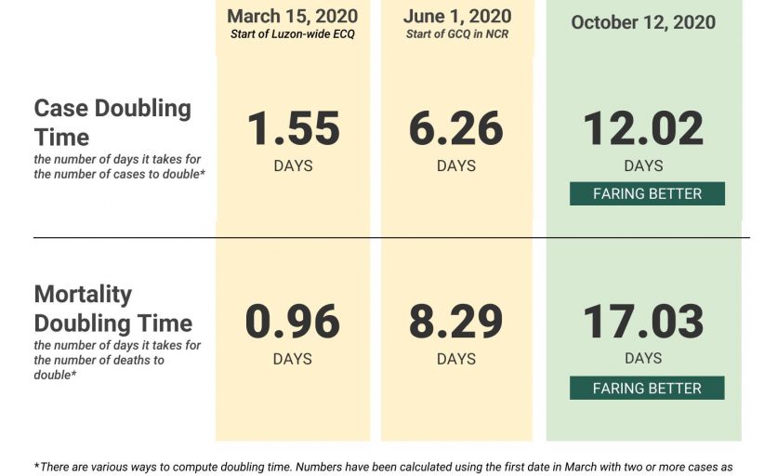
Task: Click the 1.55 case doubling value
Action: tap(293, 130)
